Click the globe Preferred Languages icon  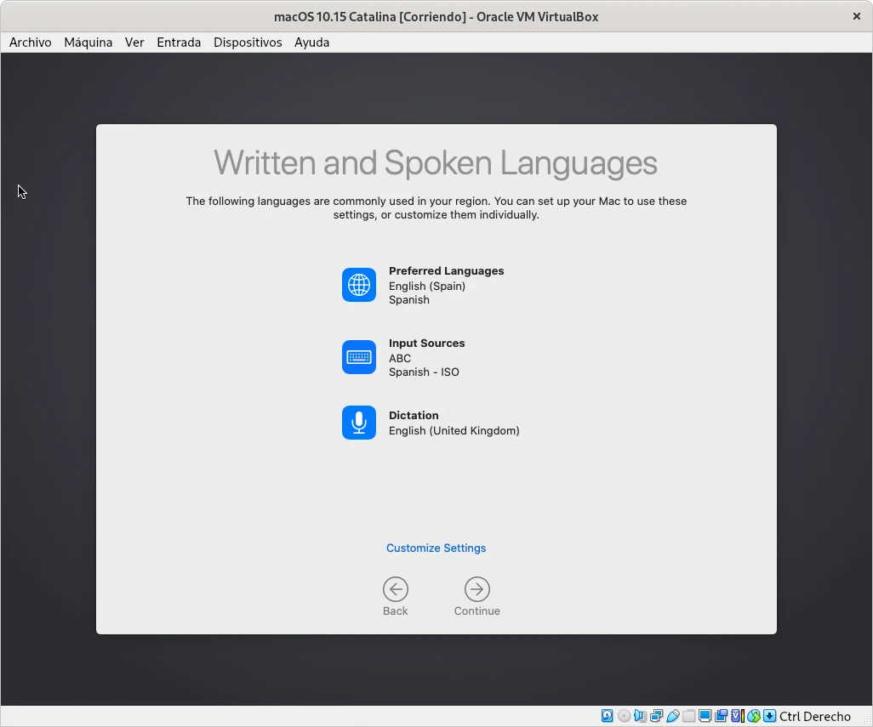(x=359, y=285)
